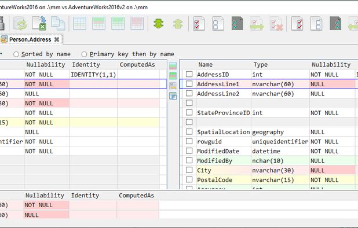Click the all-green grid toolbar icon

(x=118, y=23)
